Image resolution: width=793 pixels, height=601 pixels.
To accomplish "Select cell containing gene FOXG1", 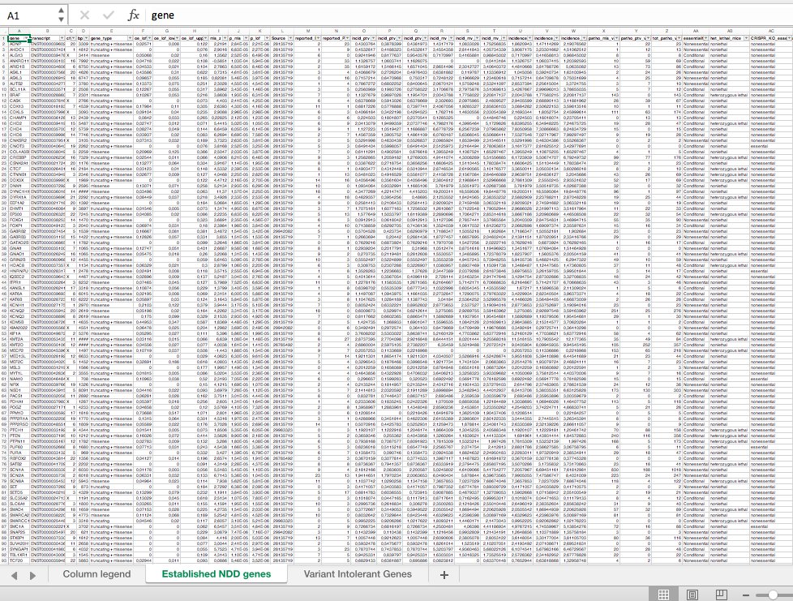I will [x=19, y=220].
